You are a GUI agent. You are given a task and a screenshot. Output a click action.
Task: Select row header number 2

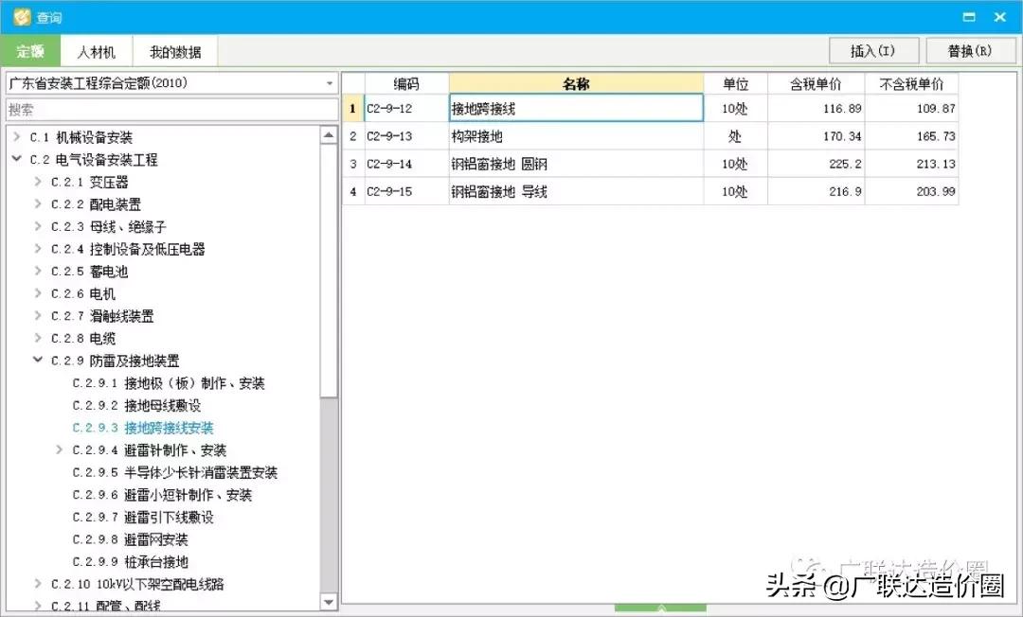353,136
